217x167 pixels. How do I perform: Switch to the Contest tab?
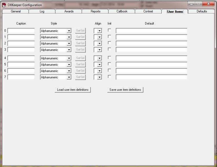click(x=148, y=11)
